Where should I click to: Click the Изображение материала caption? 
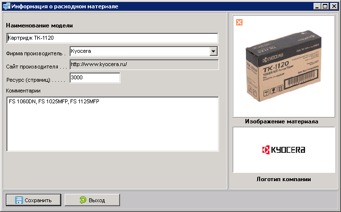click(282, 121)
